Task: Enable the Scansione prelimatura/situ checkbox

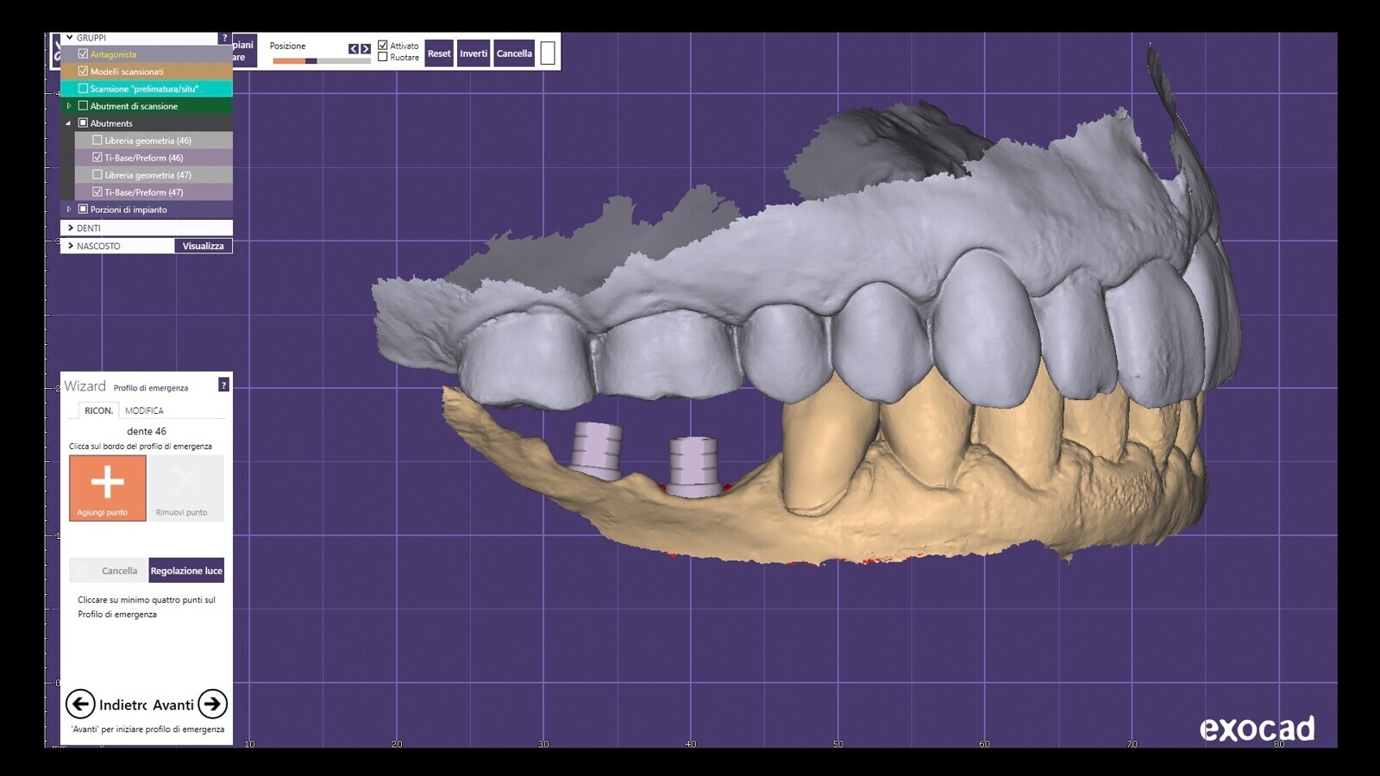Action: (84, 89)
